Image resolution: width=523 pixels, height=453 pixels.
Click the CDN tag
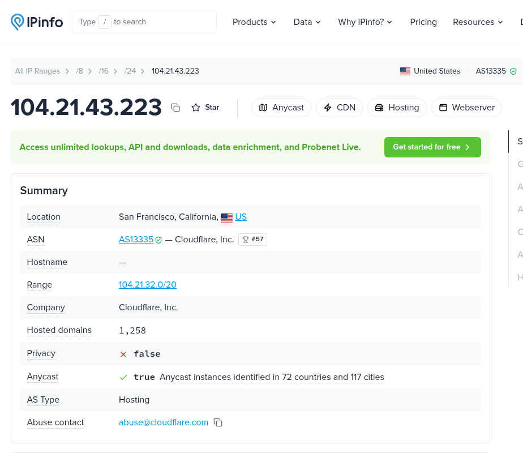(x=339, y=108)
